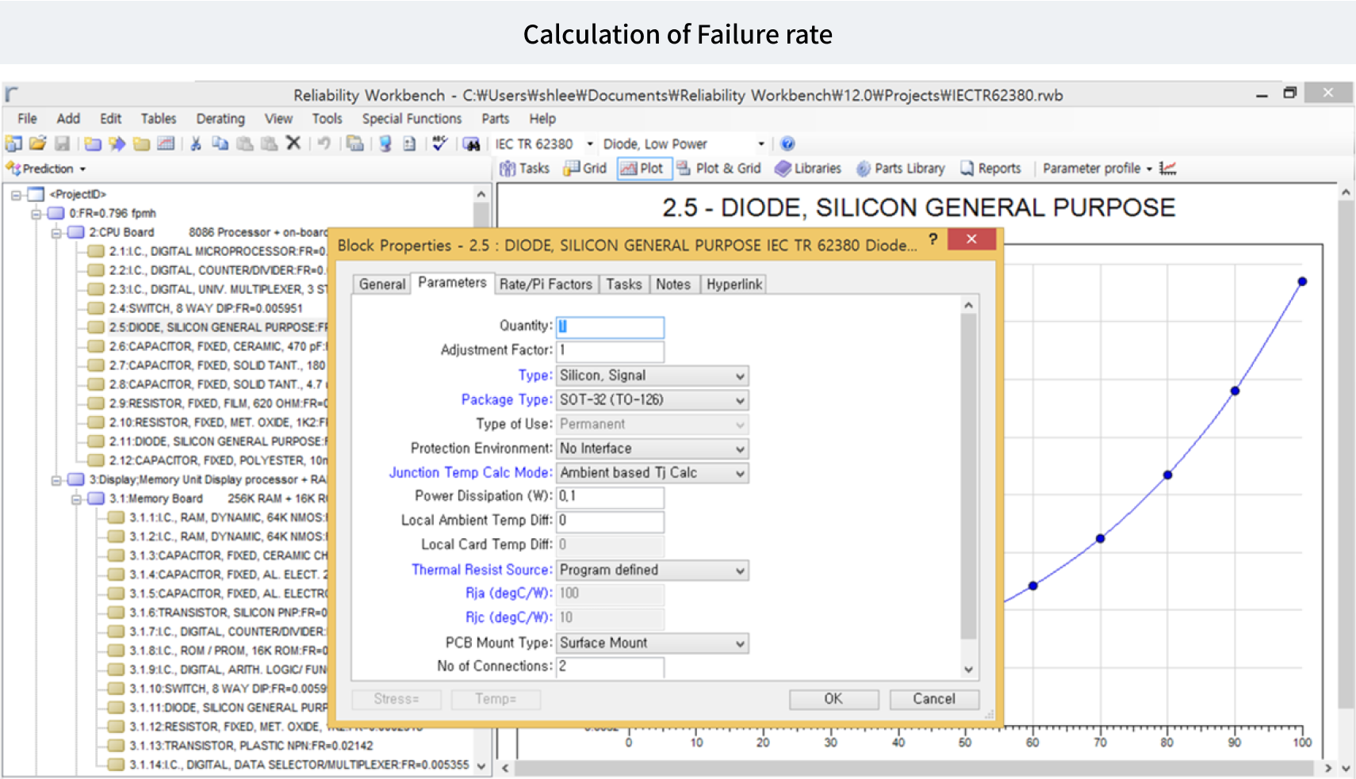Open Help using the blue question mark icon

point(787,143)
